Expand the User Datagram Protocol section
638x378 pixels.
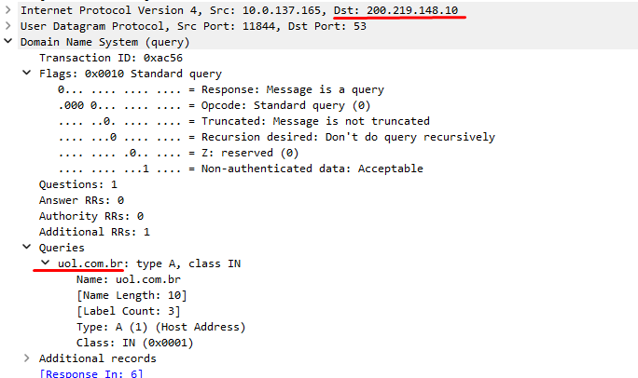click(x=7, y=26)
